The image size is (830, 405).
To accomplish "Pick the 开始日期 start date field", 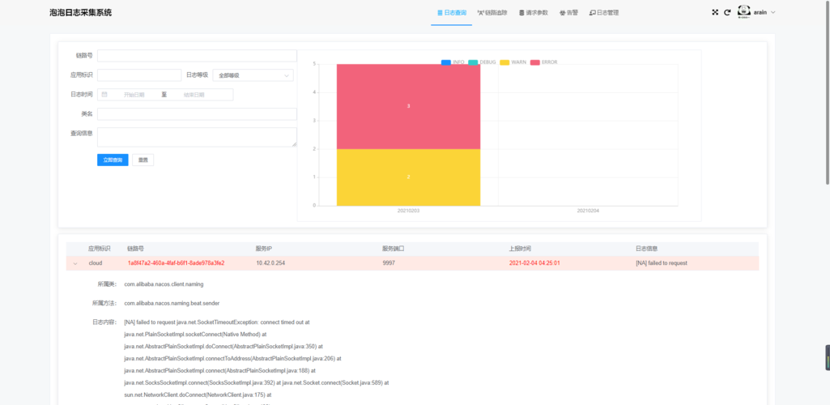I will point(134,95).
